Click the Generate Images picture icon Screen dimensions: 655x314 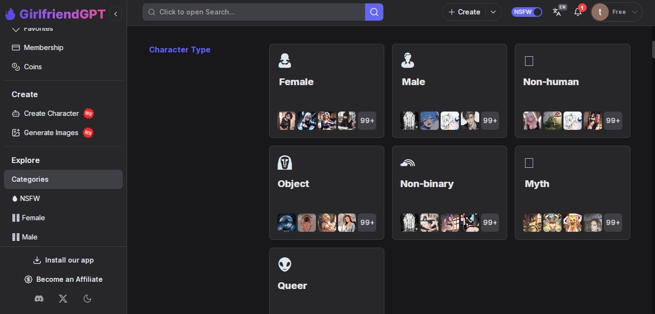pyautogui.click(x=15, y=133)
